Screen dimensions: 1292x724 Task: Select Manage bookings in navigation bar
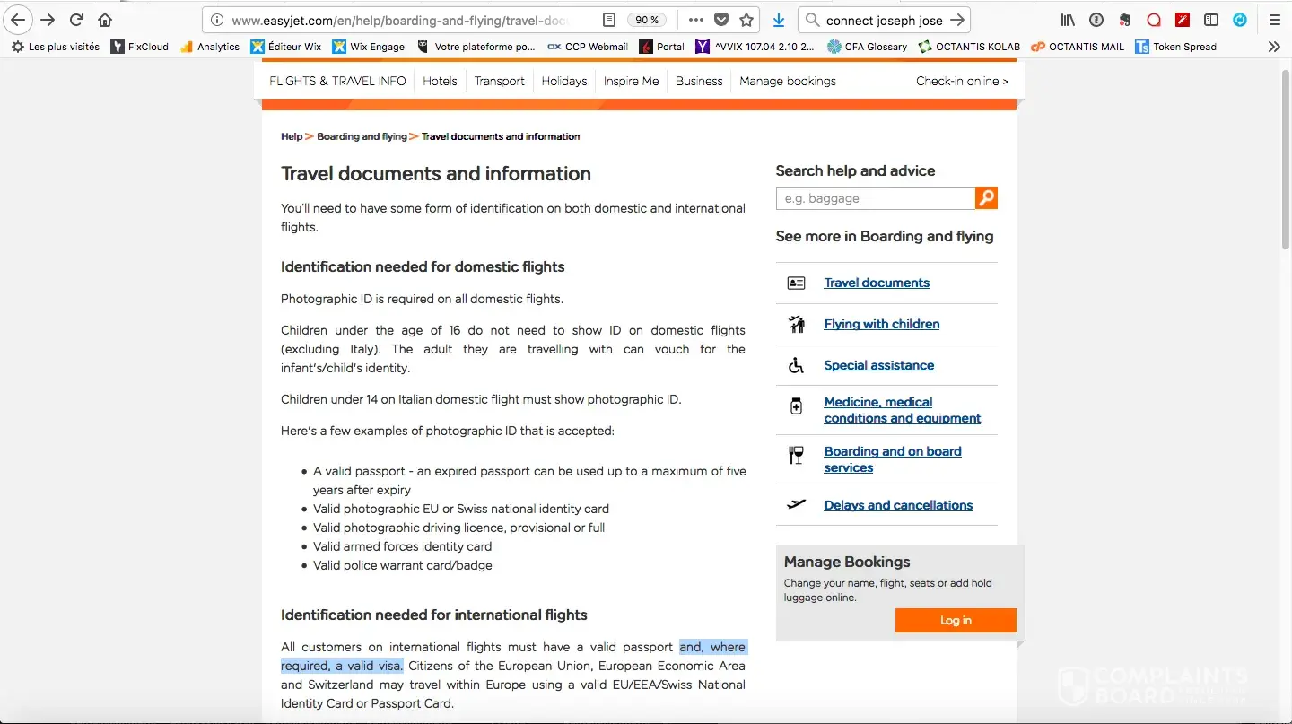click(787, 81)
